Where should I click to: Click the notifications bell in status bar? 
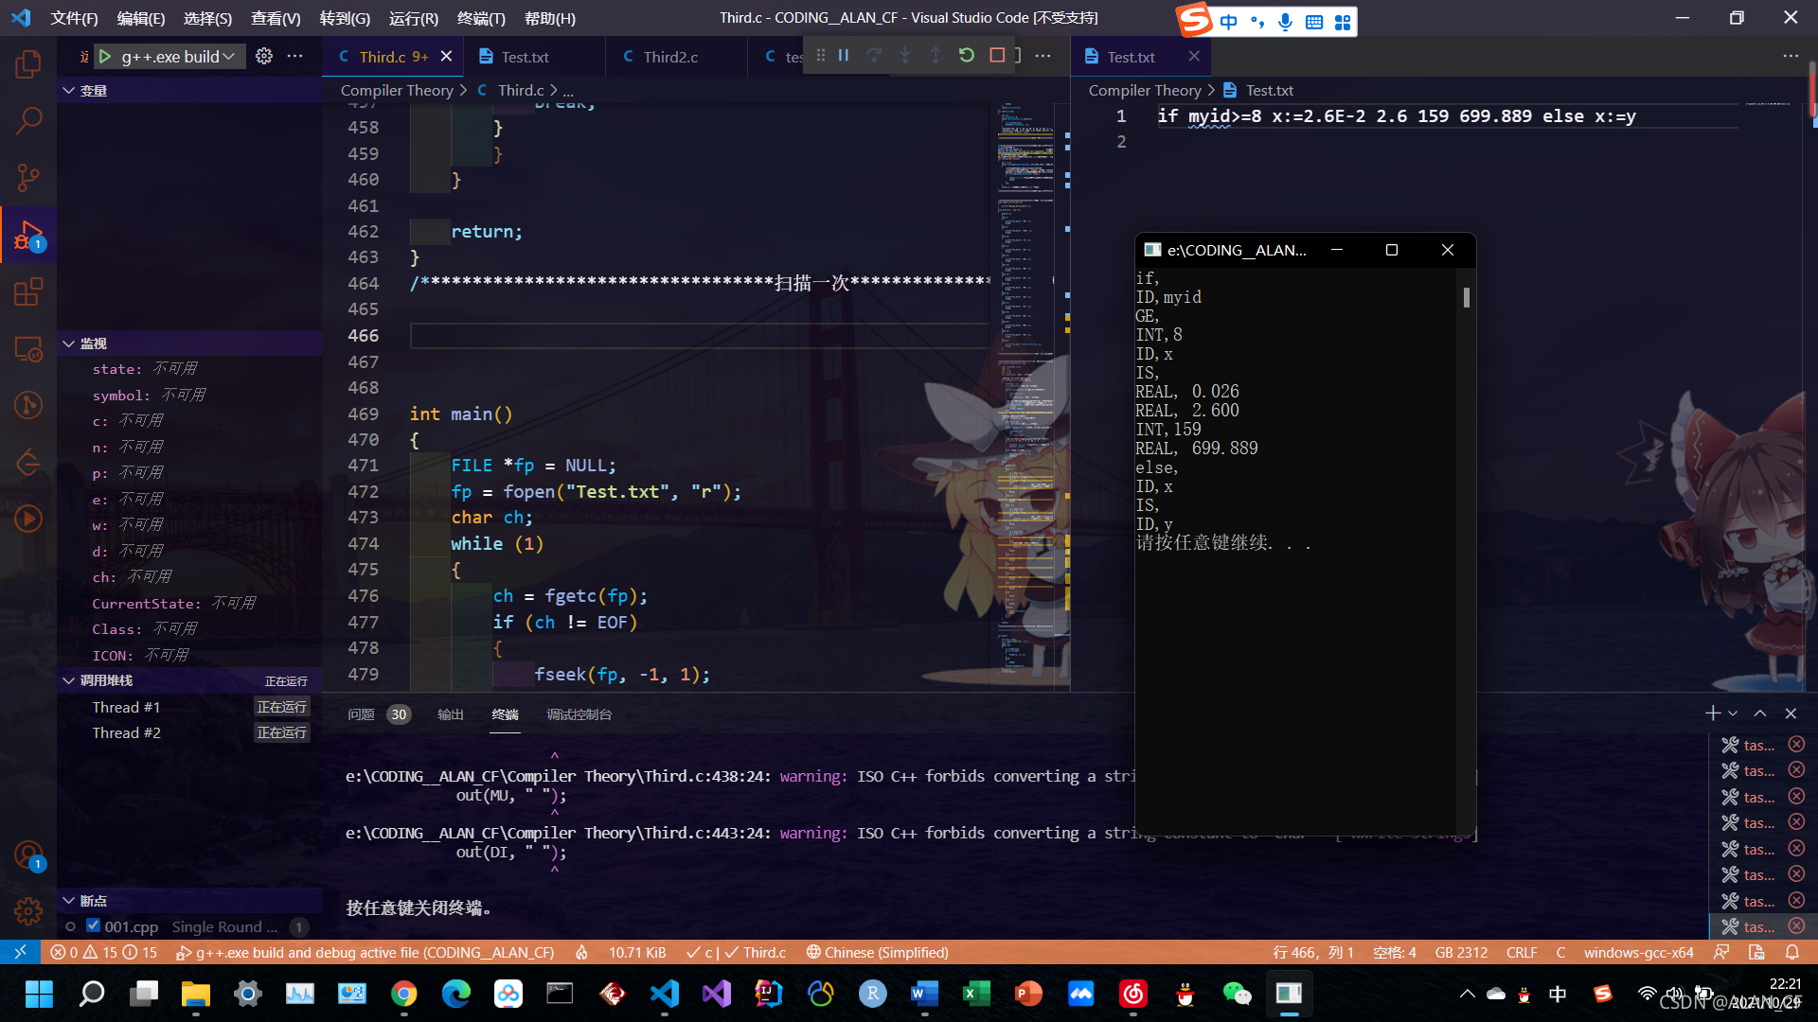pyautogui.click(x=1791, y=952)
